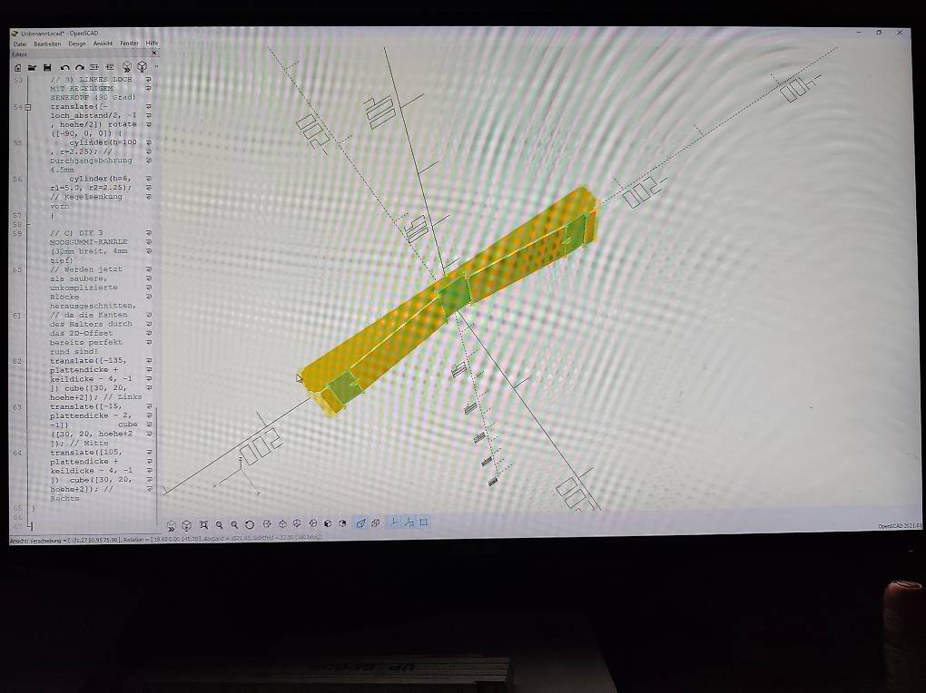Screen dimensions: 926x693
Task: Show hidden editor toolbar items overflow
Action: coord(156,67)
